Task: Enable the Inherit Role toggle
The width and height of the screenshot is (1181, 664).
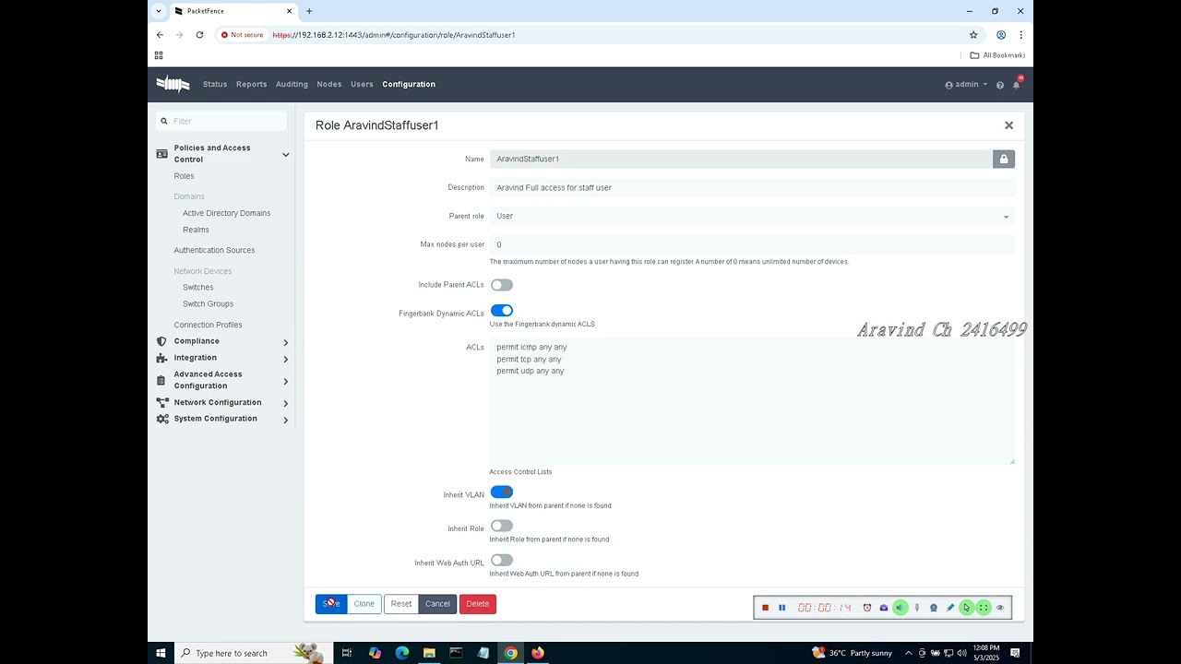Action: point(501,526)
